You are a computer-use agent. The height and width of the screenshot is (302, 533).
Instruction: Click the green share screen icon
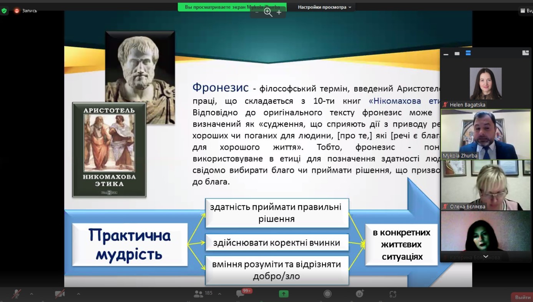coord(284,294)
